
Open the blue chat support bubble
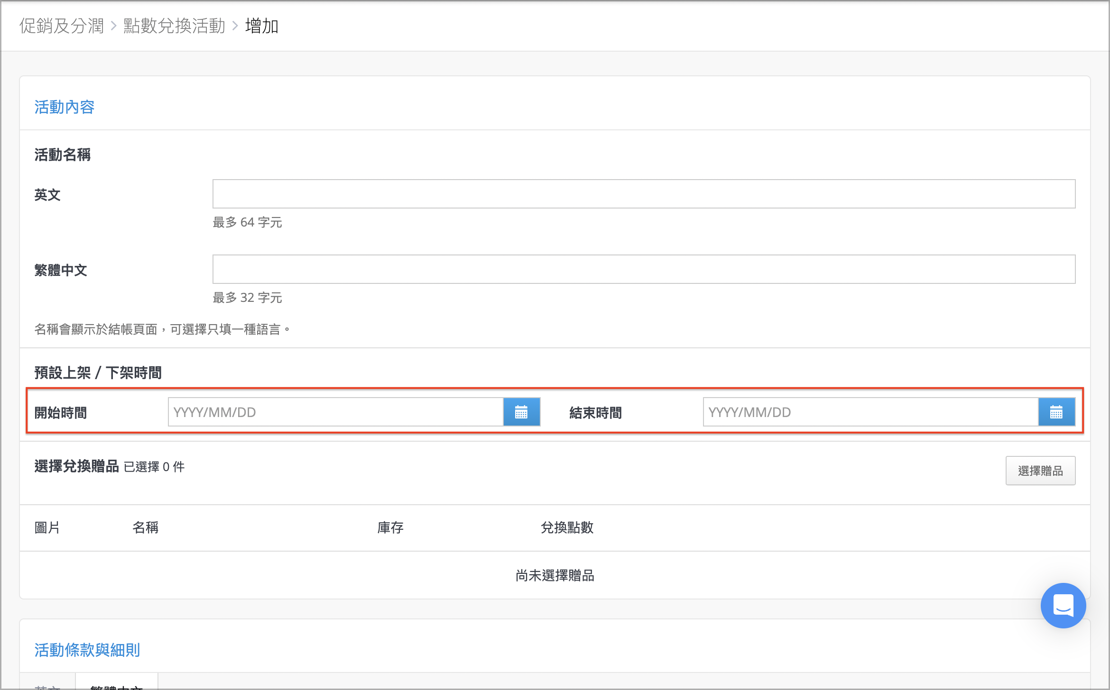point(1063,605)
